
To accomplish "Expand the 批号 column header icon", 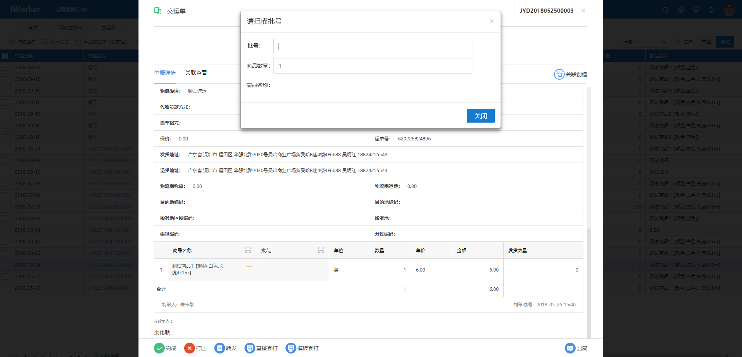I will tap(321, 251).
